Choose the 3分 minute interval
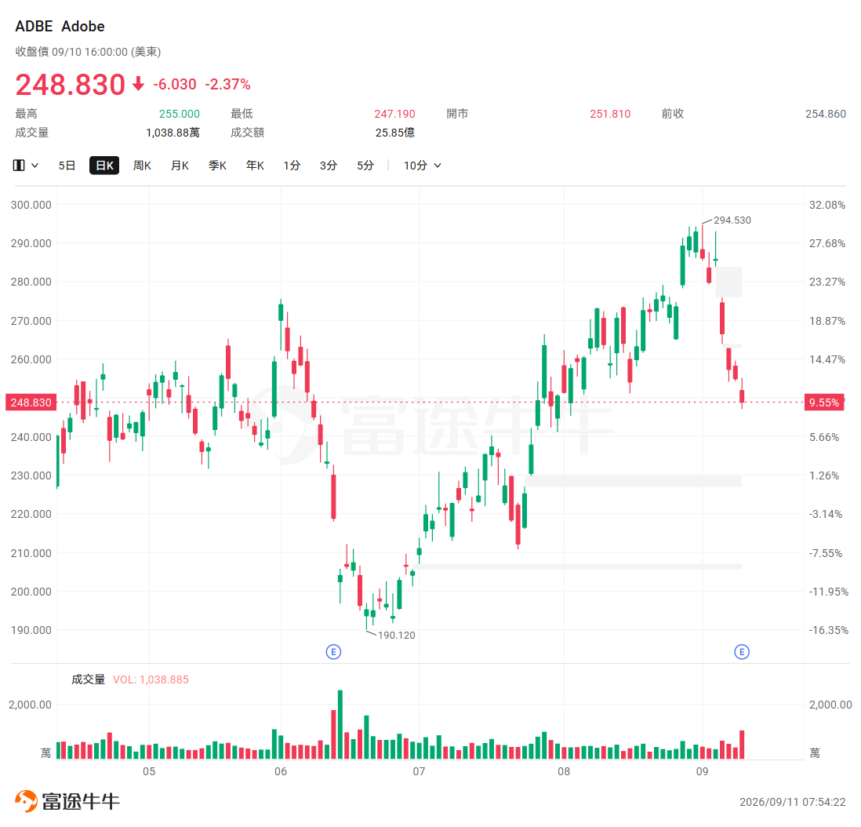This screenshot has width=861, height=827. click(329, 166)
